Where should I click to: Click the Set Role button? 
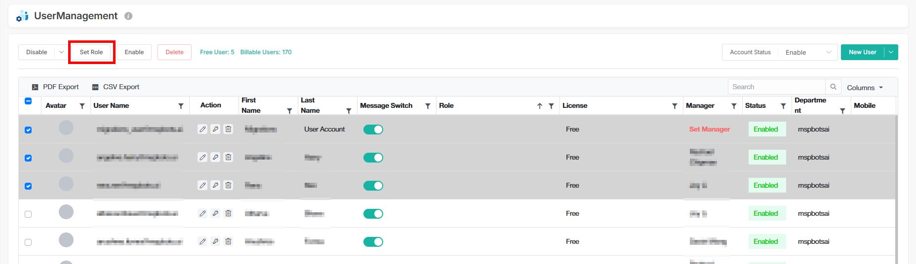[91, 52]
